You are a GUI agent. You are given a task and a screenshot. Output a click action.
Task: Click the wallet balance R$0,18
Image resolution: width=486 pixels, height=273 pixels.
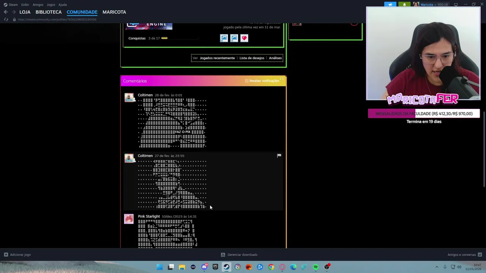tap(443, 5)
